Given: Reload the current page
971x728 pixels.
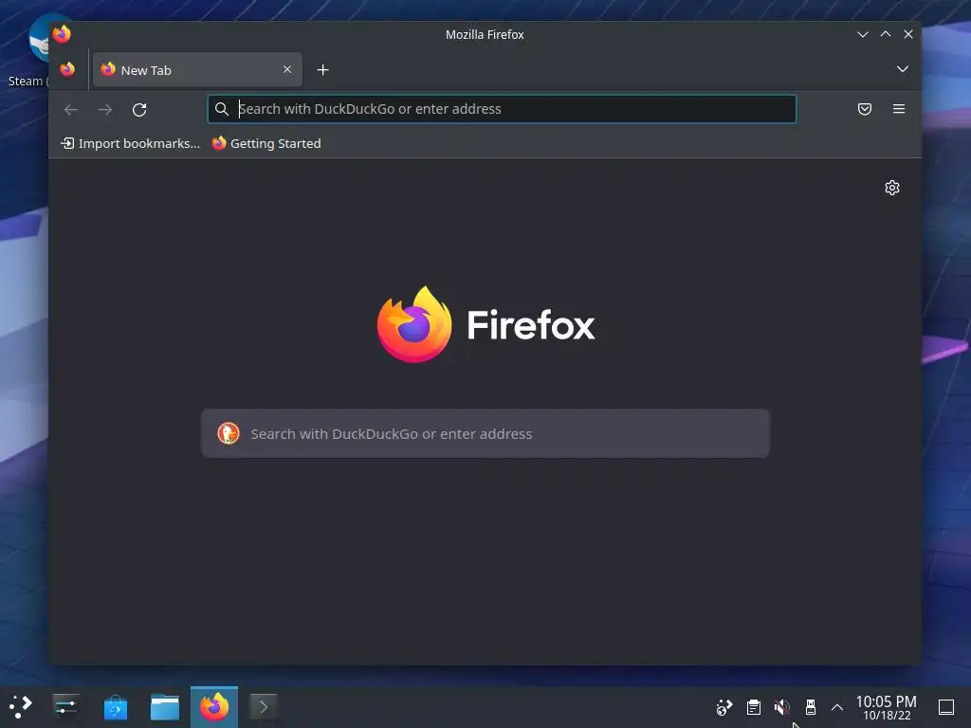Looking at the screenshot, I should (x=139, y=110).
